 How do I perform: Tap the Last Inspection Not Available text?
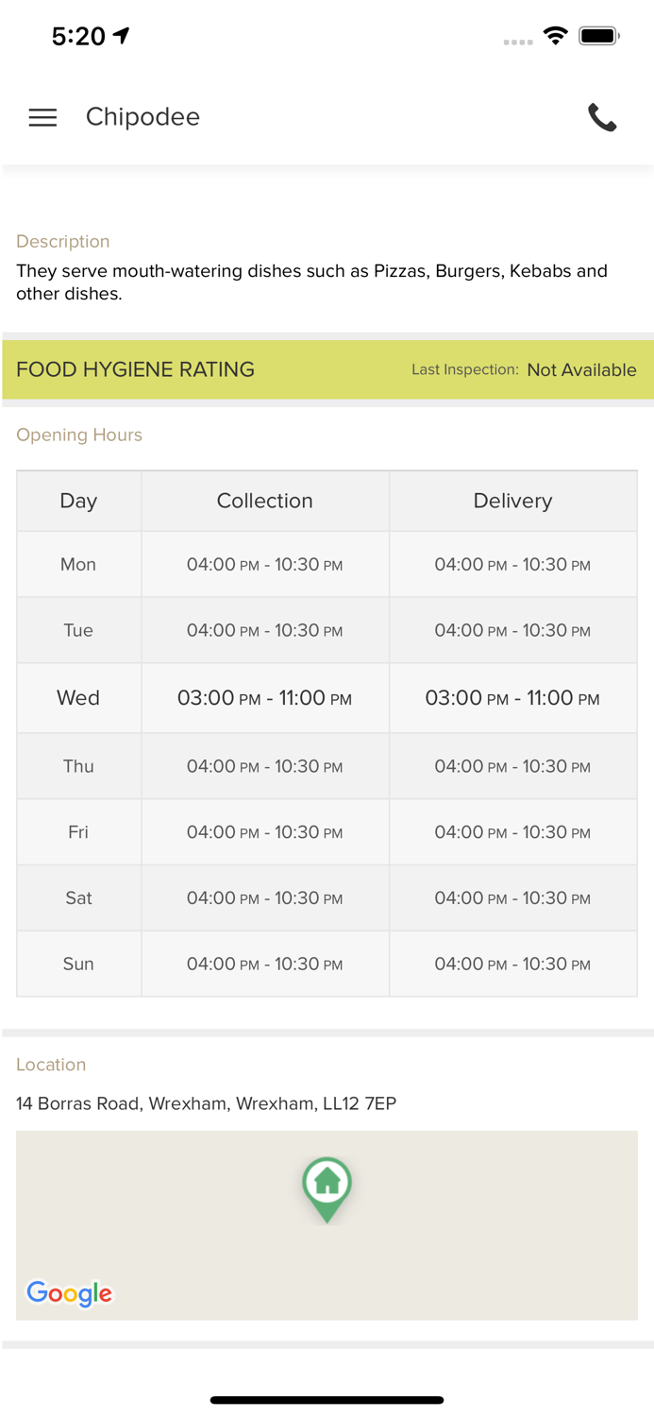[525, 370]
